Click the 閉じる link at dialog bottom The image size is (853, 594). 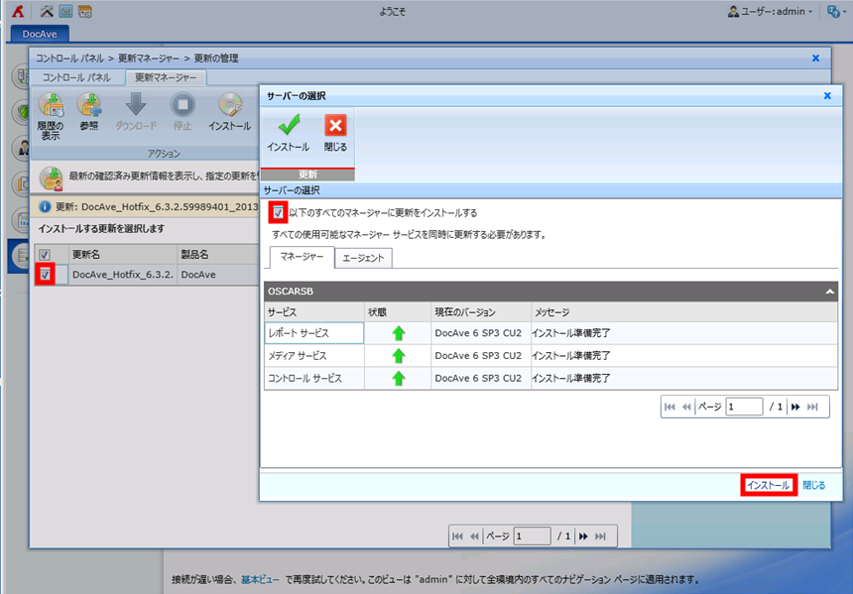(x=814, y=485)
